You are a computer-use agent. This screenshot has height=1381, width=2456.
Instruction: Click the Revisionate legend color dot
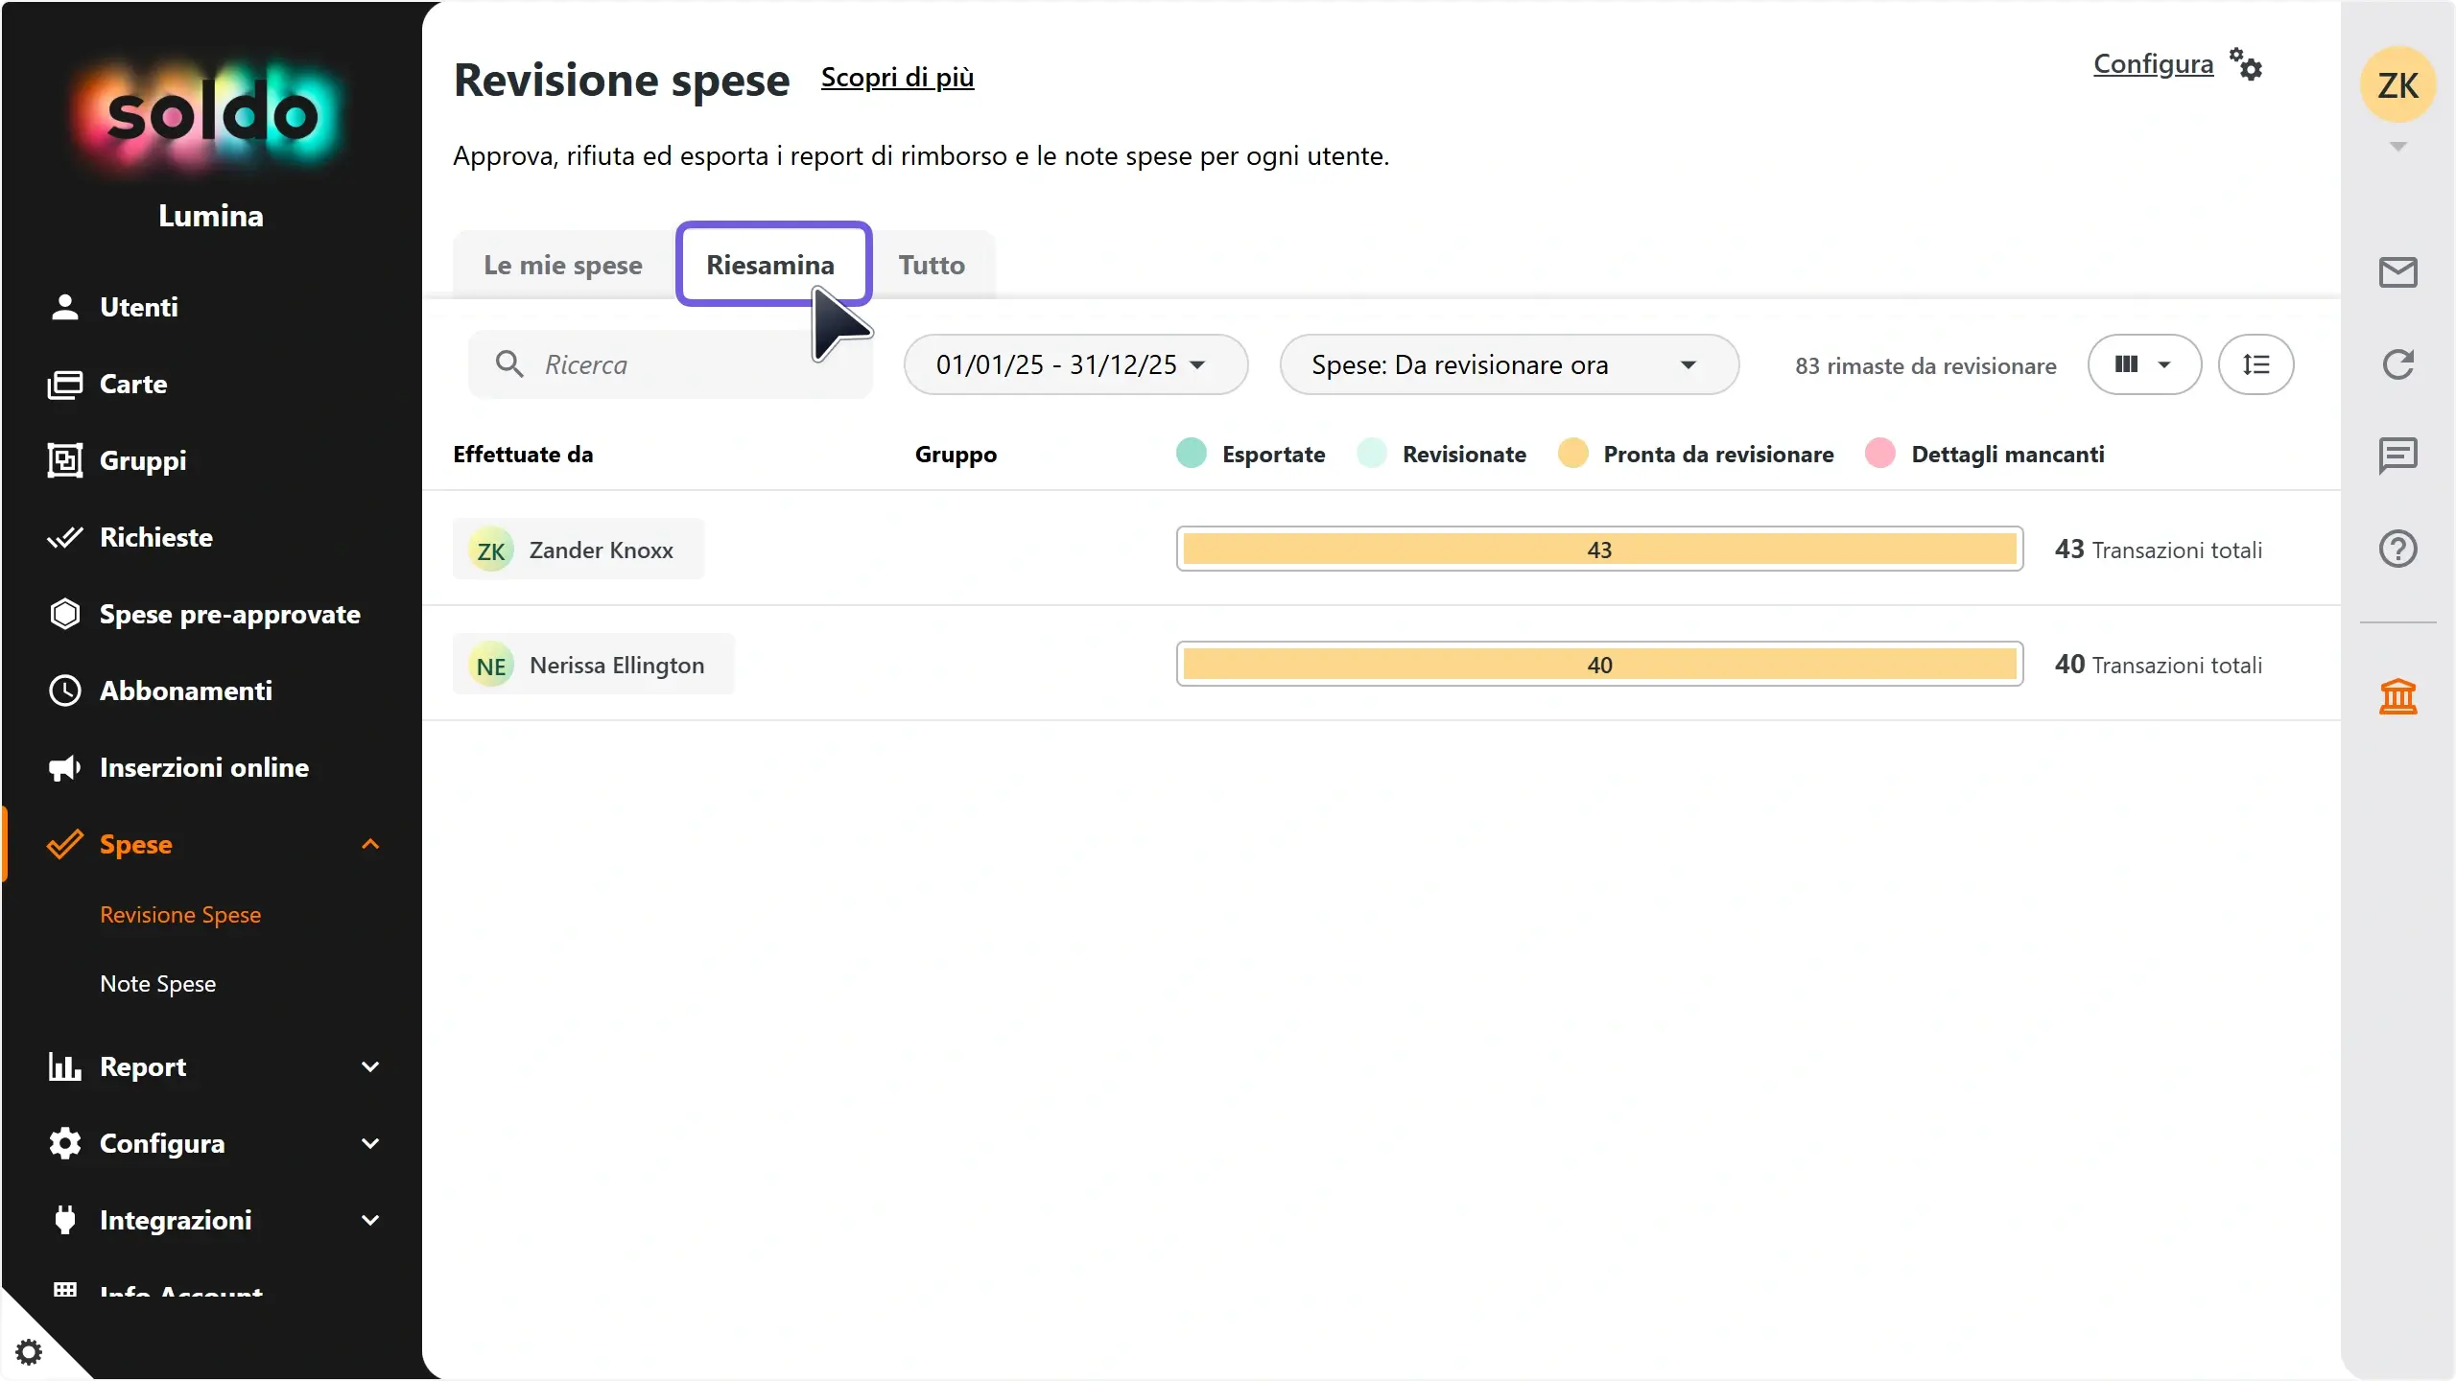pos(1372,454)
